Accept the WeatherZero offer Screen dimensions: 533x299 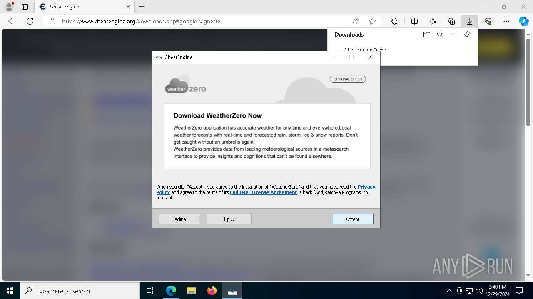[x=353, y=219]
